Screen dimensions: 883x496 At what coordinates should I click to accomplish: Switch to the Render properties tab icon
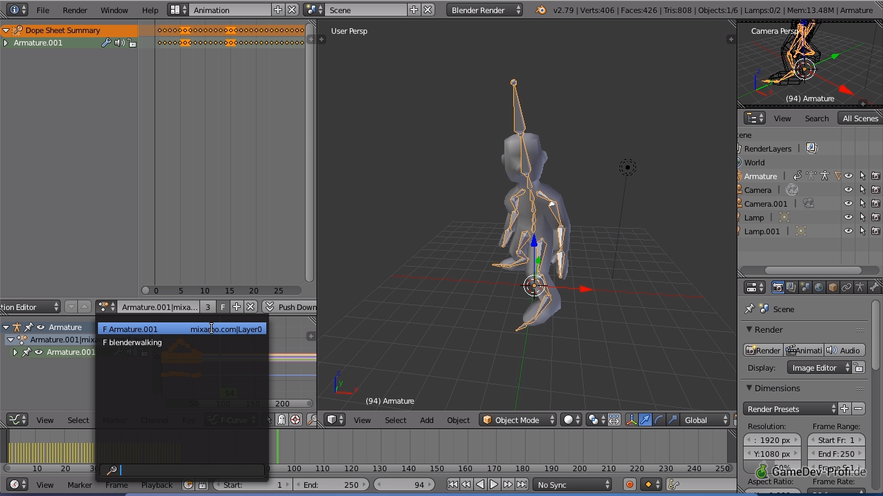point(777,287)
